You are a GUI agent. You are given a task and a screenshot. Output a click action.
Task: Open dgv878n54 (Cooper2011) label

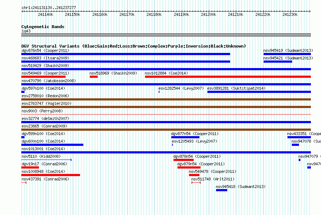(197, 156)
